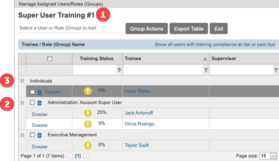Open Harry Styles trainee link
The height and width of the screenshot is (161, 279).
[x=137, y=91]
